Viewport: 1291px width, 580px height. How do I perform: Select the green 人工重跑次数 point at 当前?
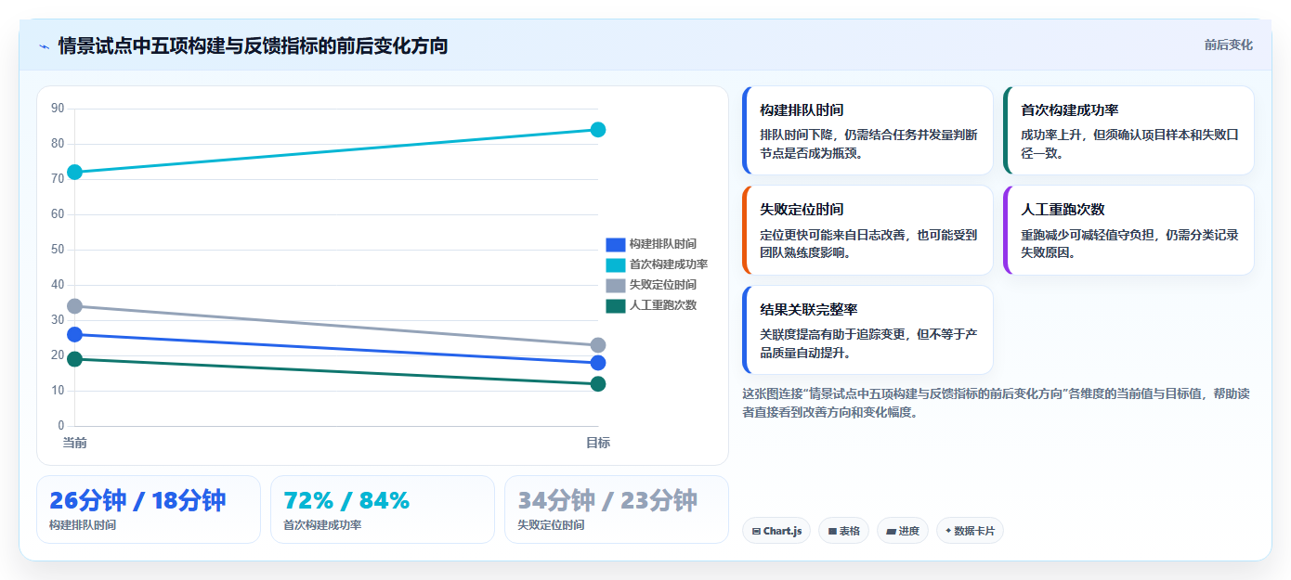(75, 359)
